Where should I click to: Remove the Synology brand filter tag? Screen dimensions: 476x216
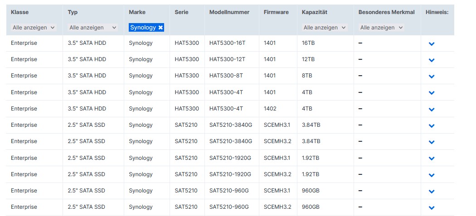point(160,28)
